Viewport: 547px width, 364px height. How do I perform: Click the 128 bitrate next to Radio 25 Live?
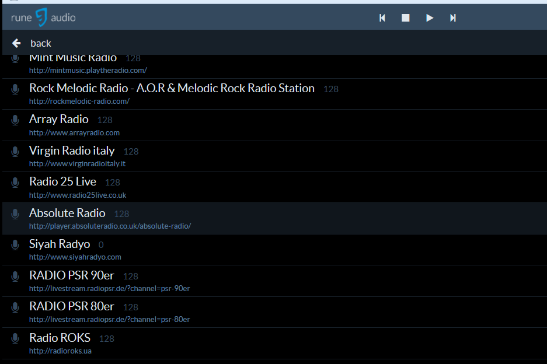(x=113, y=183)
